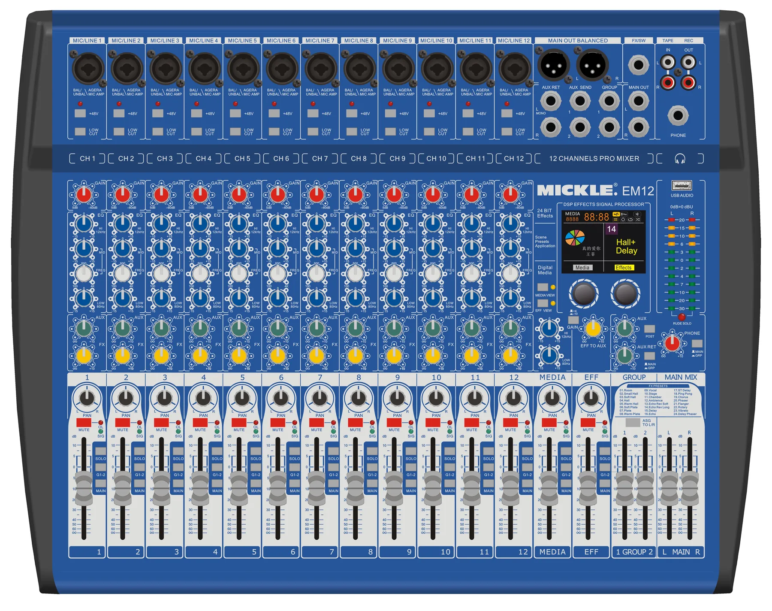The image size is (772, 611).
Task: Toggle the AUX RET MAIN/GRP switch
Action: [x=650, y=356]
